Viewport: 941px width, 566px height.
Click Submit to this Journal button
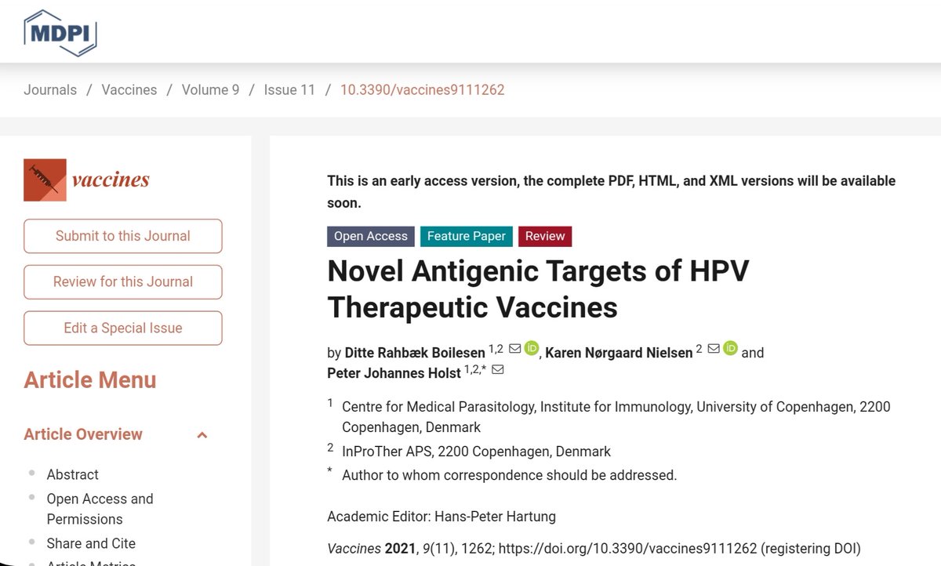tap(123, 236)
